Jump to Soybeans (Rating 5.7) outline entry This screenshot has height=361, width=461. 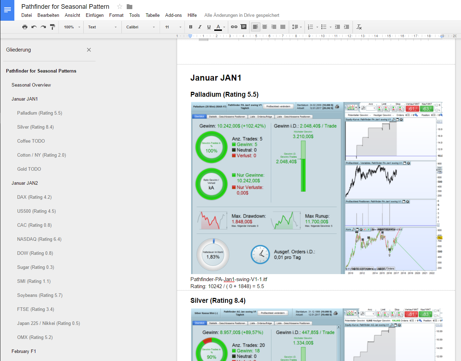pyautogui.click(x=40, y=295)
